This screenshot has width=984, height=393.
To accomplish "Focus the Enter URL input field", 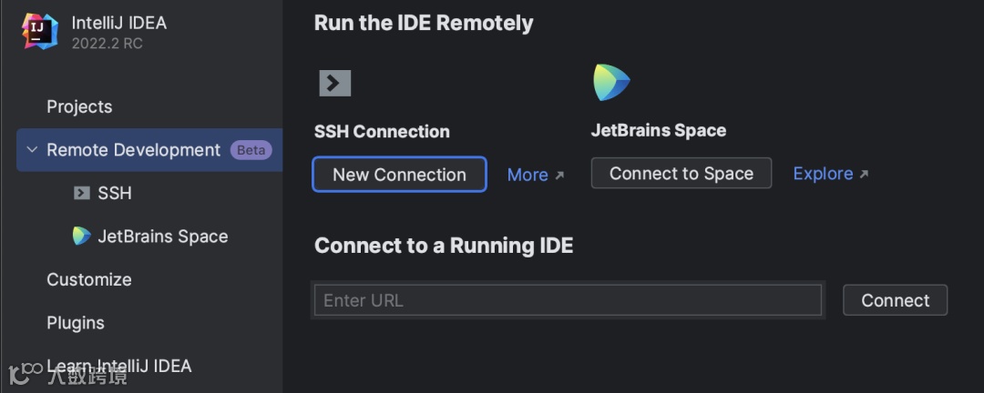I will [567, 300].
